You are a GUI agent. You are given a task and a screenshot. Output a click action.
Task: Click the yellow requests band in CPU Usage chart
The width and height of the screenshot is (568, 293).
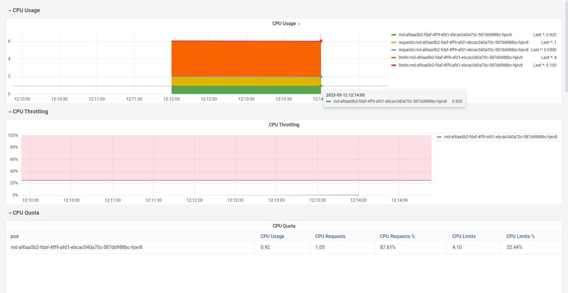(x=246, y=81)
